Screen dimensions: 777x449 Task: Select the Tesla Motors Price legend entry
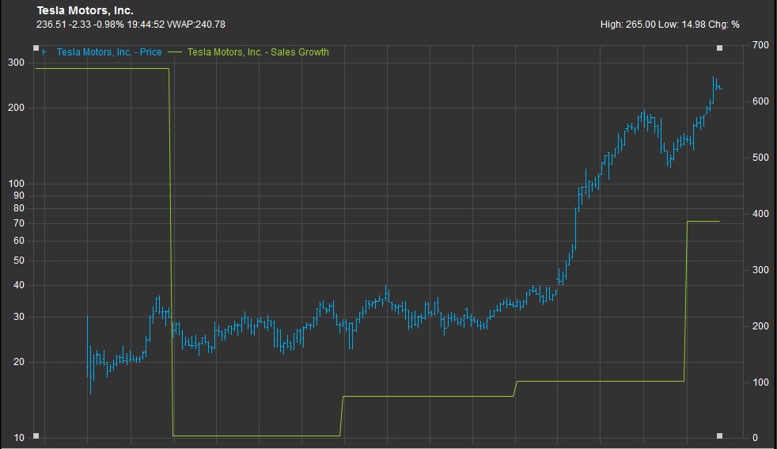(109, 52)
